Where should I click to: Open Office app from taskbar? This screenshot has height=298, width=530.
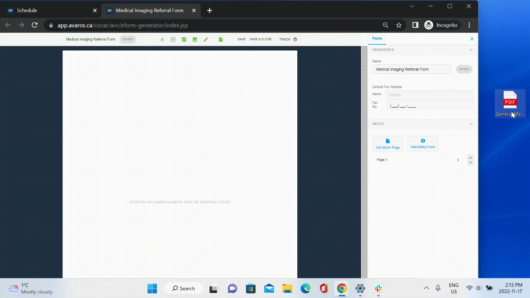[323, 288]
